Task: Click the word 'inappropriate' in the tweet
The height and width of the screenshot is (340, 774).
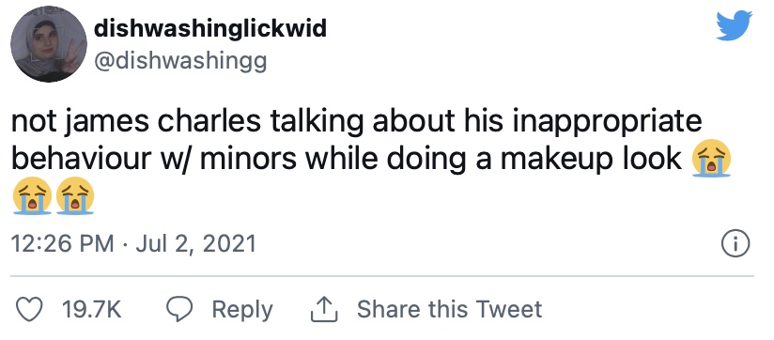Action: pyautogui.click(x=607, y=122)
